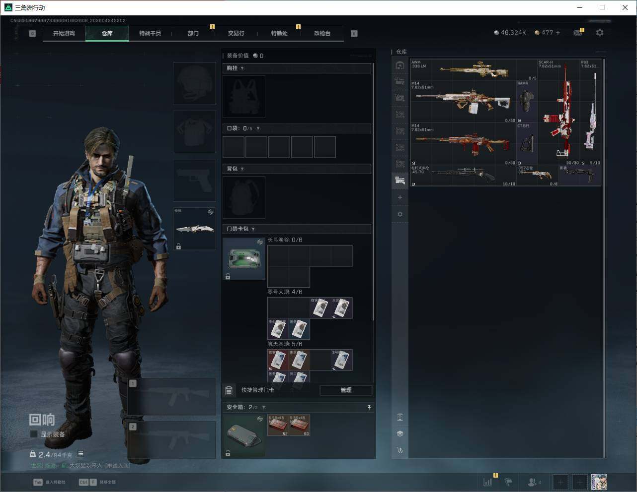Click the 装备价值 equipment value label
Viewport: 637px width, 492px height.
(x=238, y=56)
